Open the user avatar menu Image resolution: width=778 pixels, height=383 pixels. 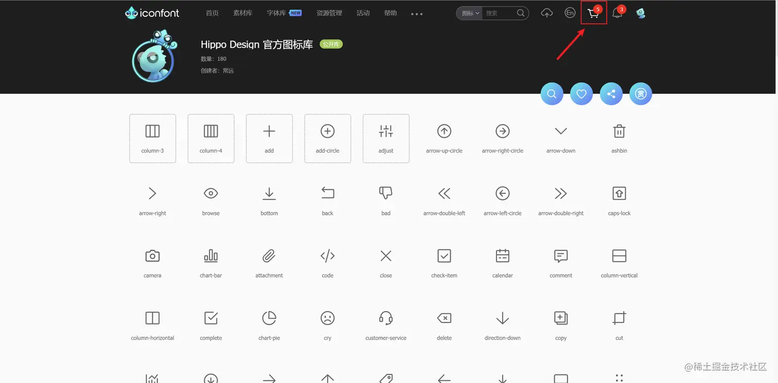pyautogui.click(x=641, y=13)
